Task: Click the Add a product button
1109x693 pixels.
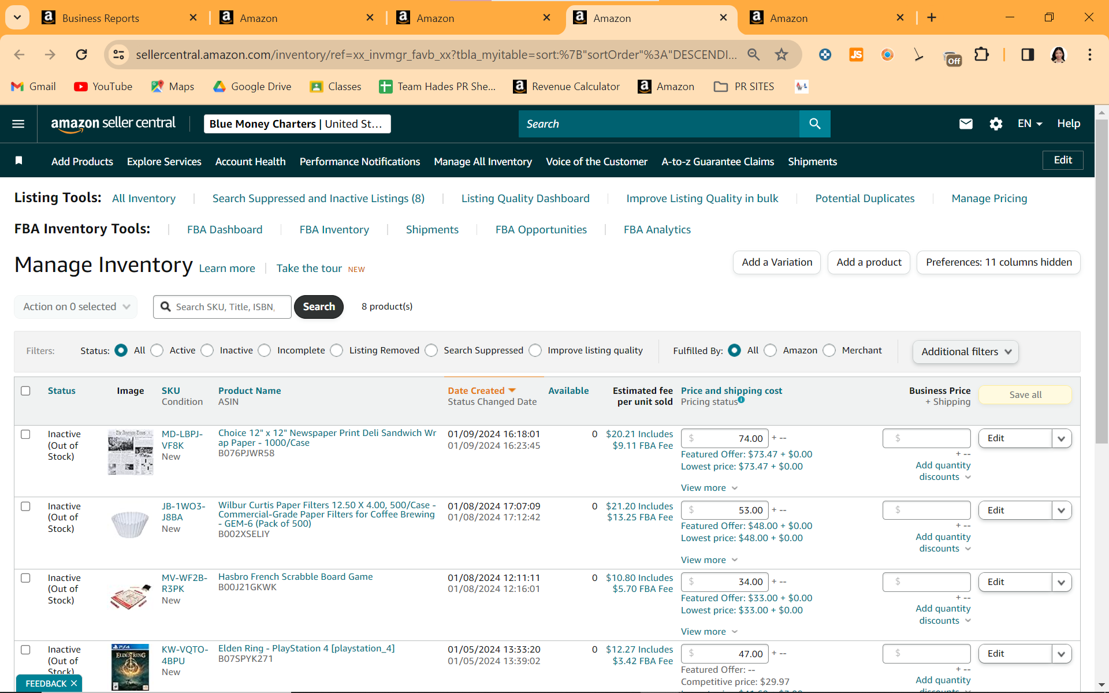Action: 869,262
